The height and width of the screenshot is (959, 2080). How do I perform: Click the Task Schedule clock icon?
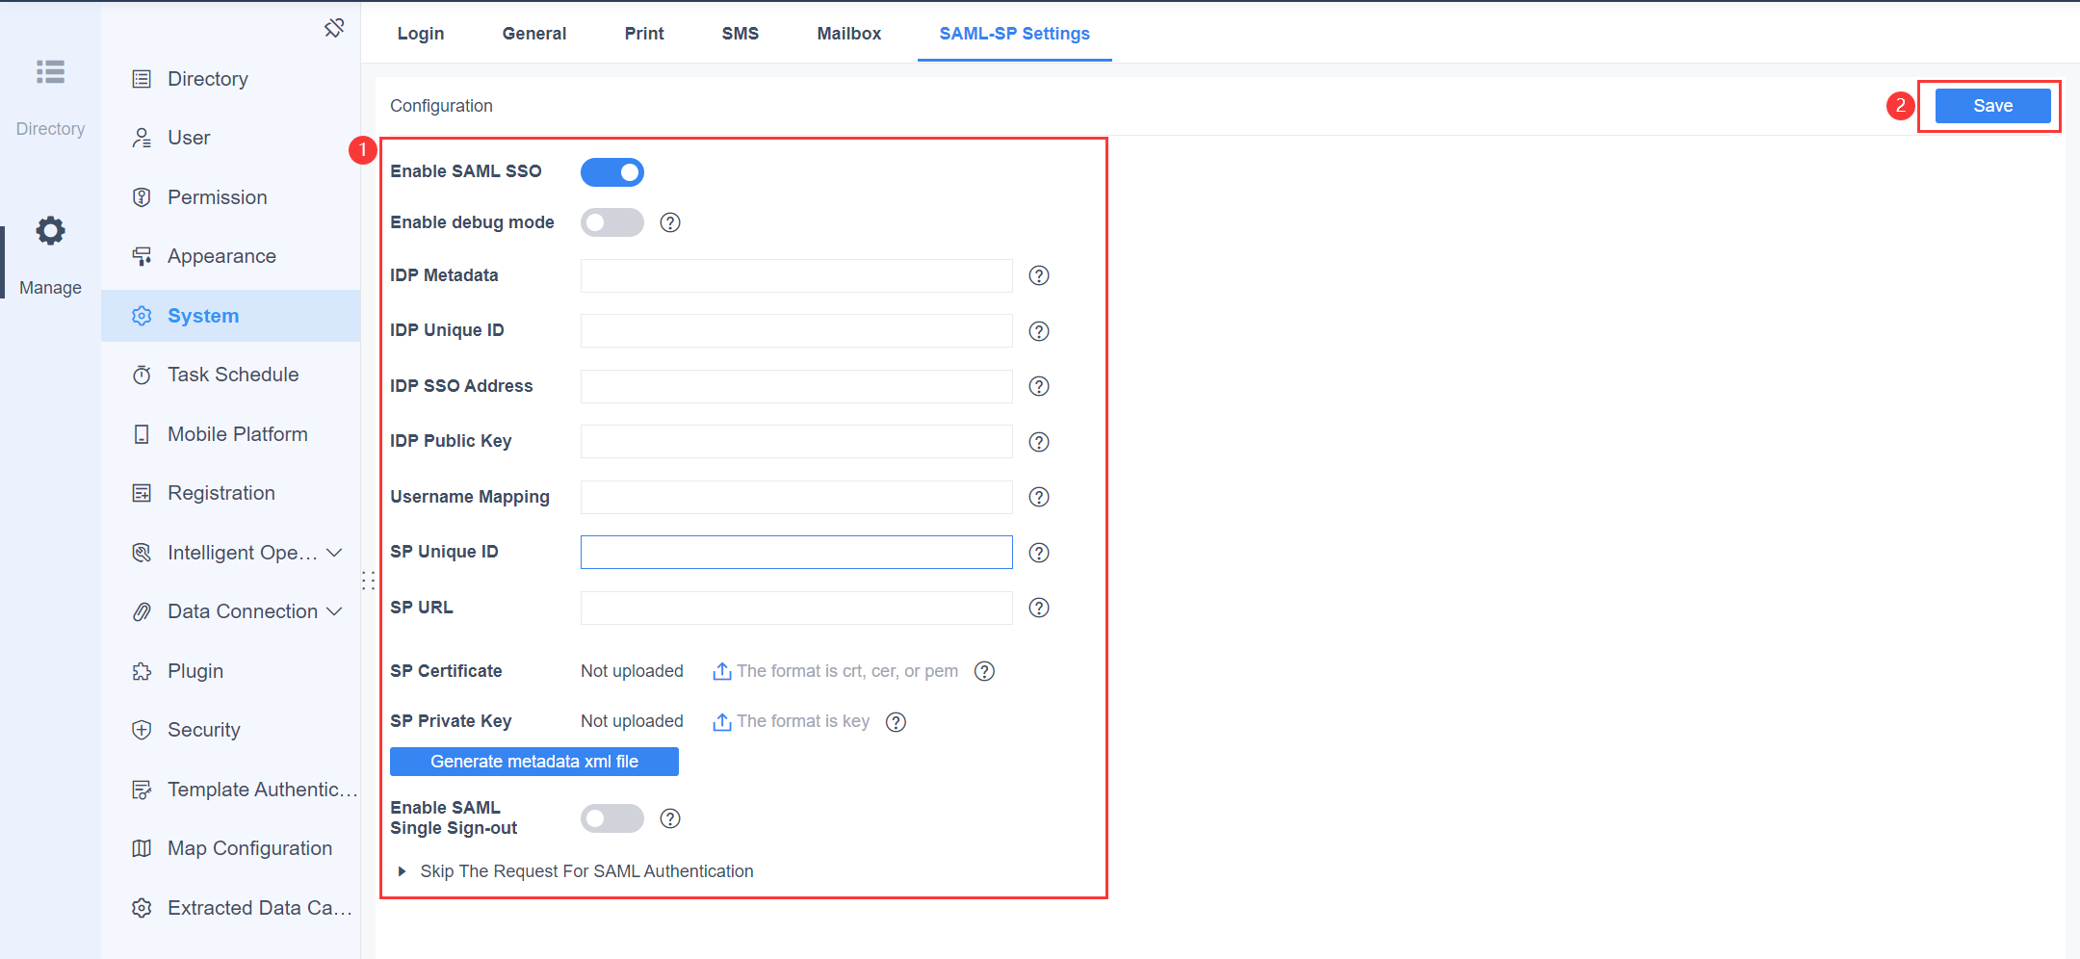click(142, 374)
